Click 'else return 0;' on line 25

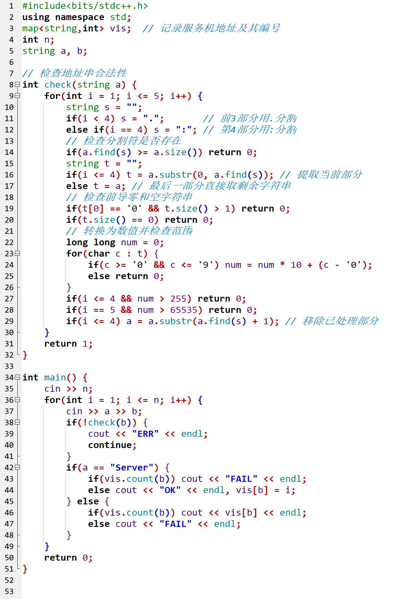tap(126, 276)
